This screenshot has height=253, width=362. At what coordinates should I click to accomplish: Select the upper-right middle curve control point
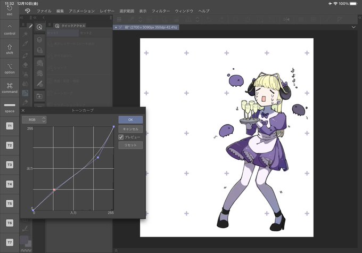[x=98, y=157]
